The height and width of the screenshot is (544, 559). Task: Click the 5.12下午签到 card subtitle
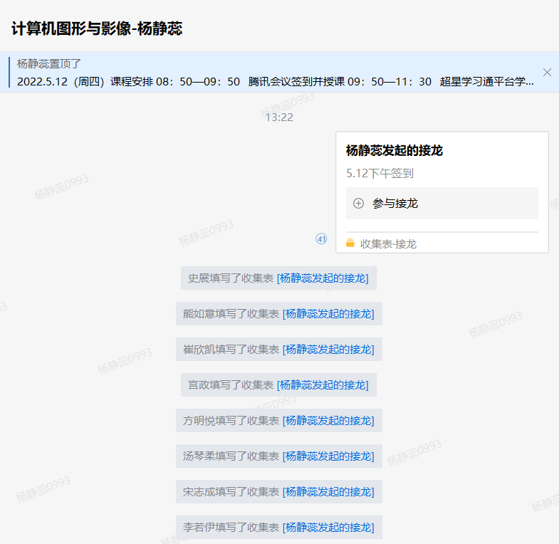pos(380,173)
